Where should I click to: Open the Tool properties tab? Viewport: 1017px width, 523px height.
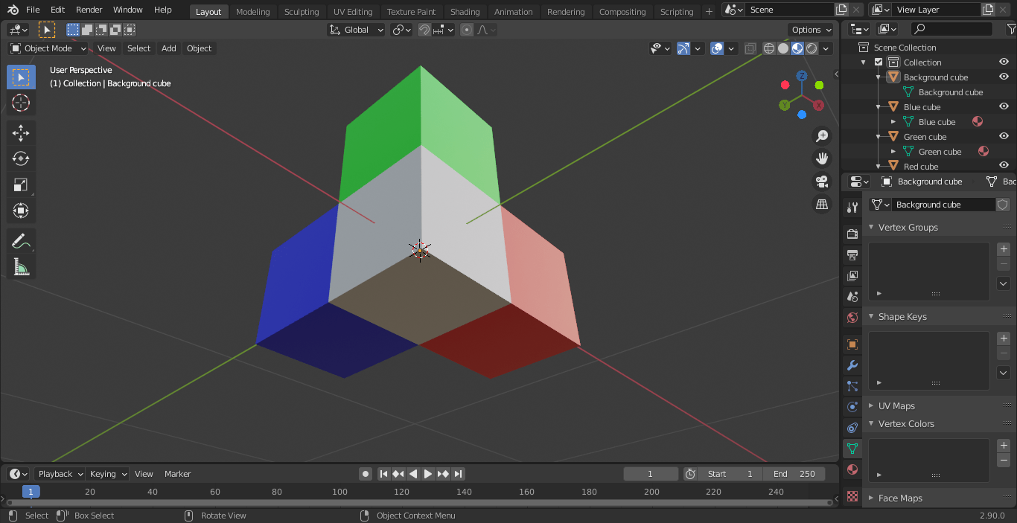click(x=852, y=208)
